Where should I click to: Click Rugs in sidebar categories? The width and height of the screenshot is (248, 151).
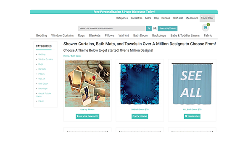pyautogui.click(x=40, y=64)
